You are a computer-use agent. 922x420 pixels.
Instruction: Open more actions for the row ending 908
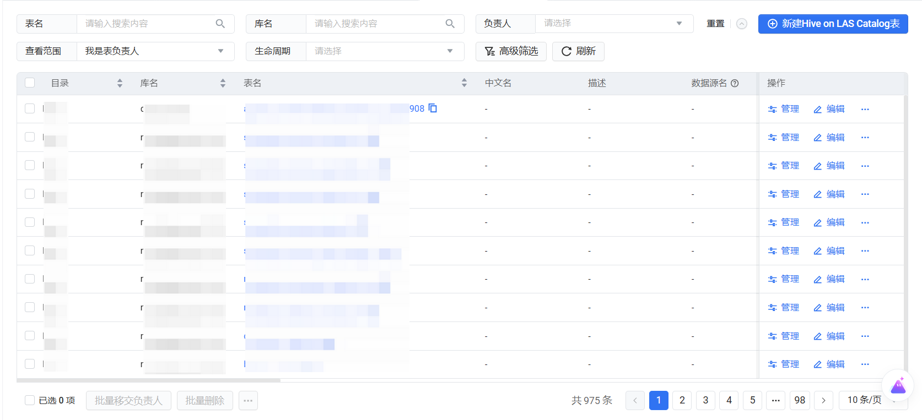pos(865,109)
